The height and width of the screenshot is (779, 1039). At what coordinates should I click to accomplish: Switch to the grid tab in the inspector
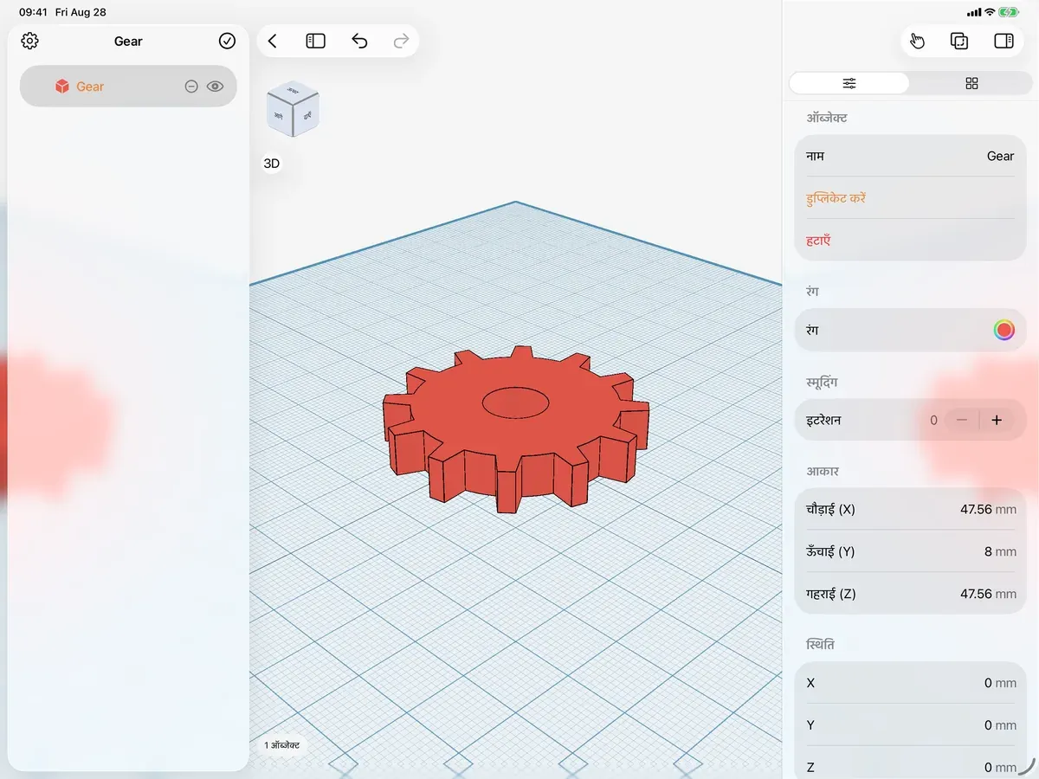tap(971, 83)
